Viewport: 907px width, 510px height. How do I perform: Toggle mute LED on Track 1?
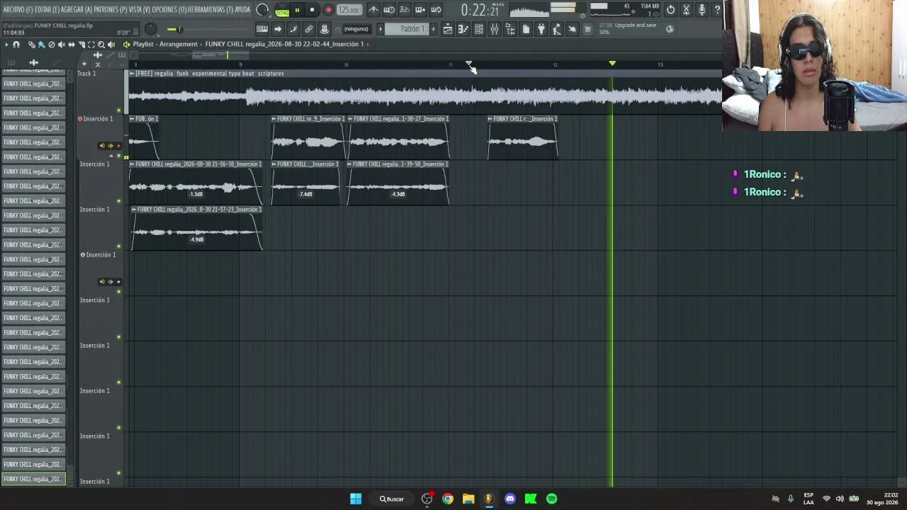(118, 110)
